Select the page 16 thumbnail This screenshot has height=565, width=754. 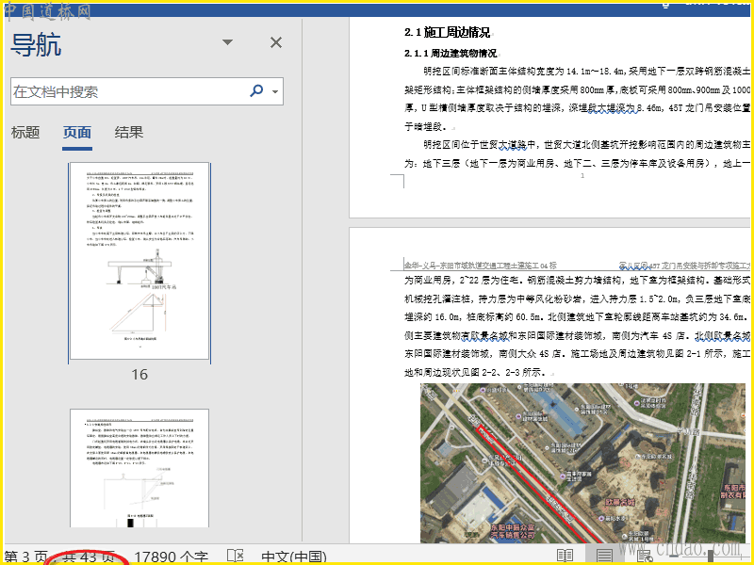coord(139,262)
